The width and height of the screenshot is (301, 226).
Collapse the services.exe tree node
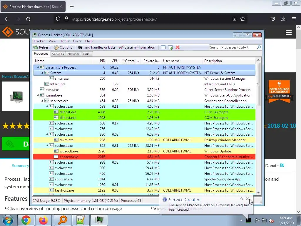(x=42, y=101)
